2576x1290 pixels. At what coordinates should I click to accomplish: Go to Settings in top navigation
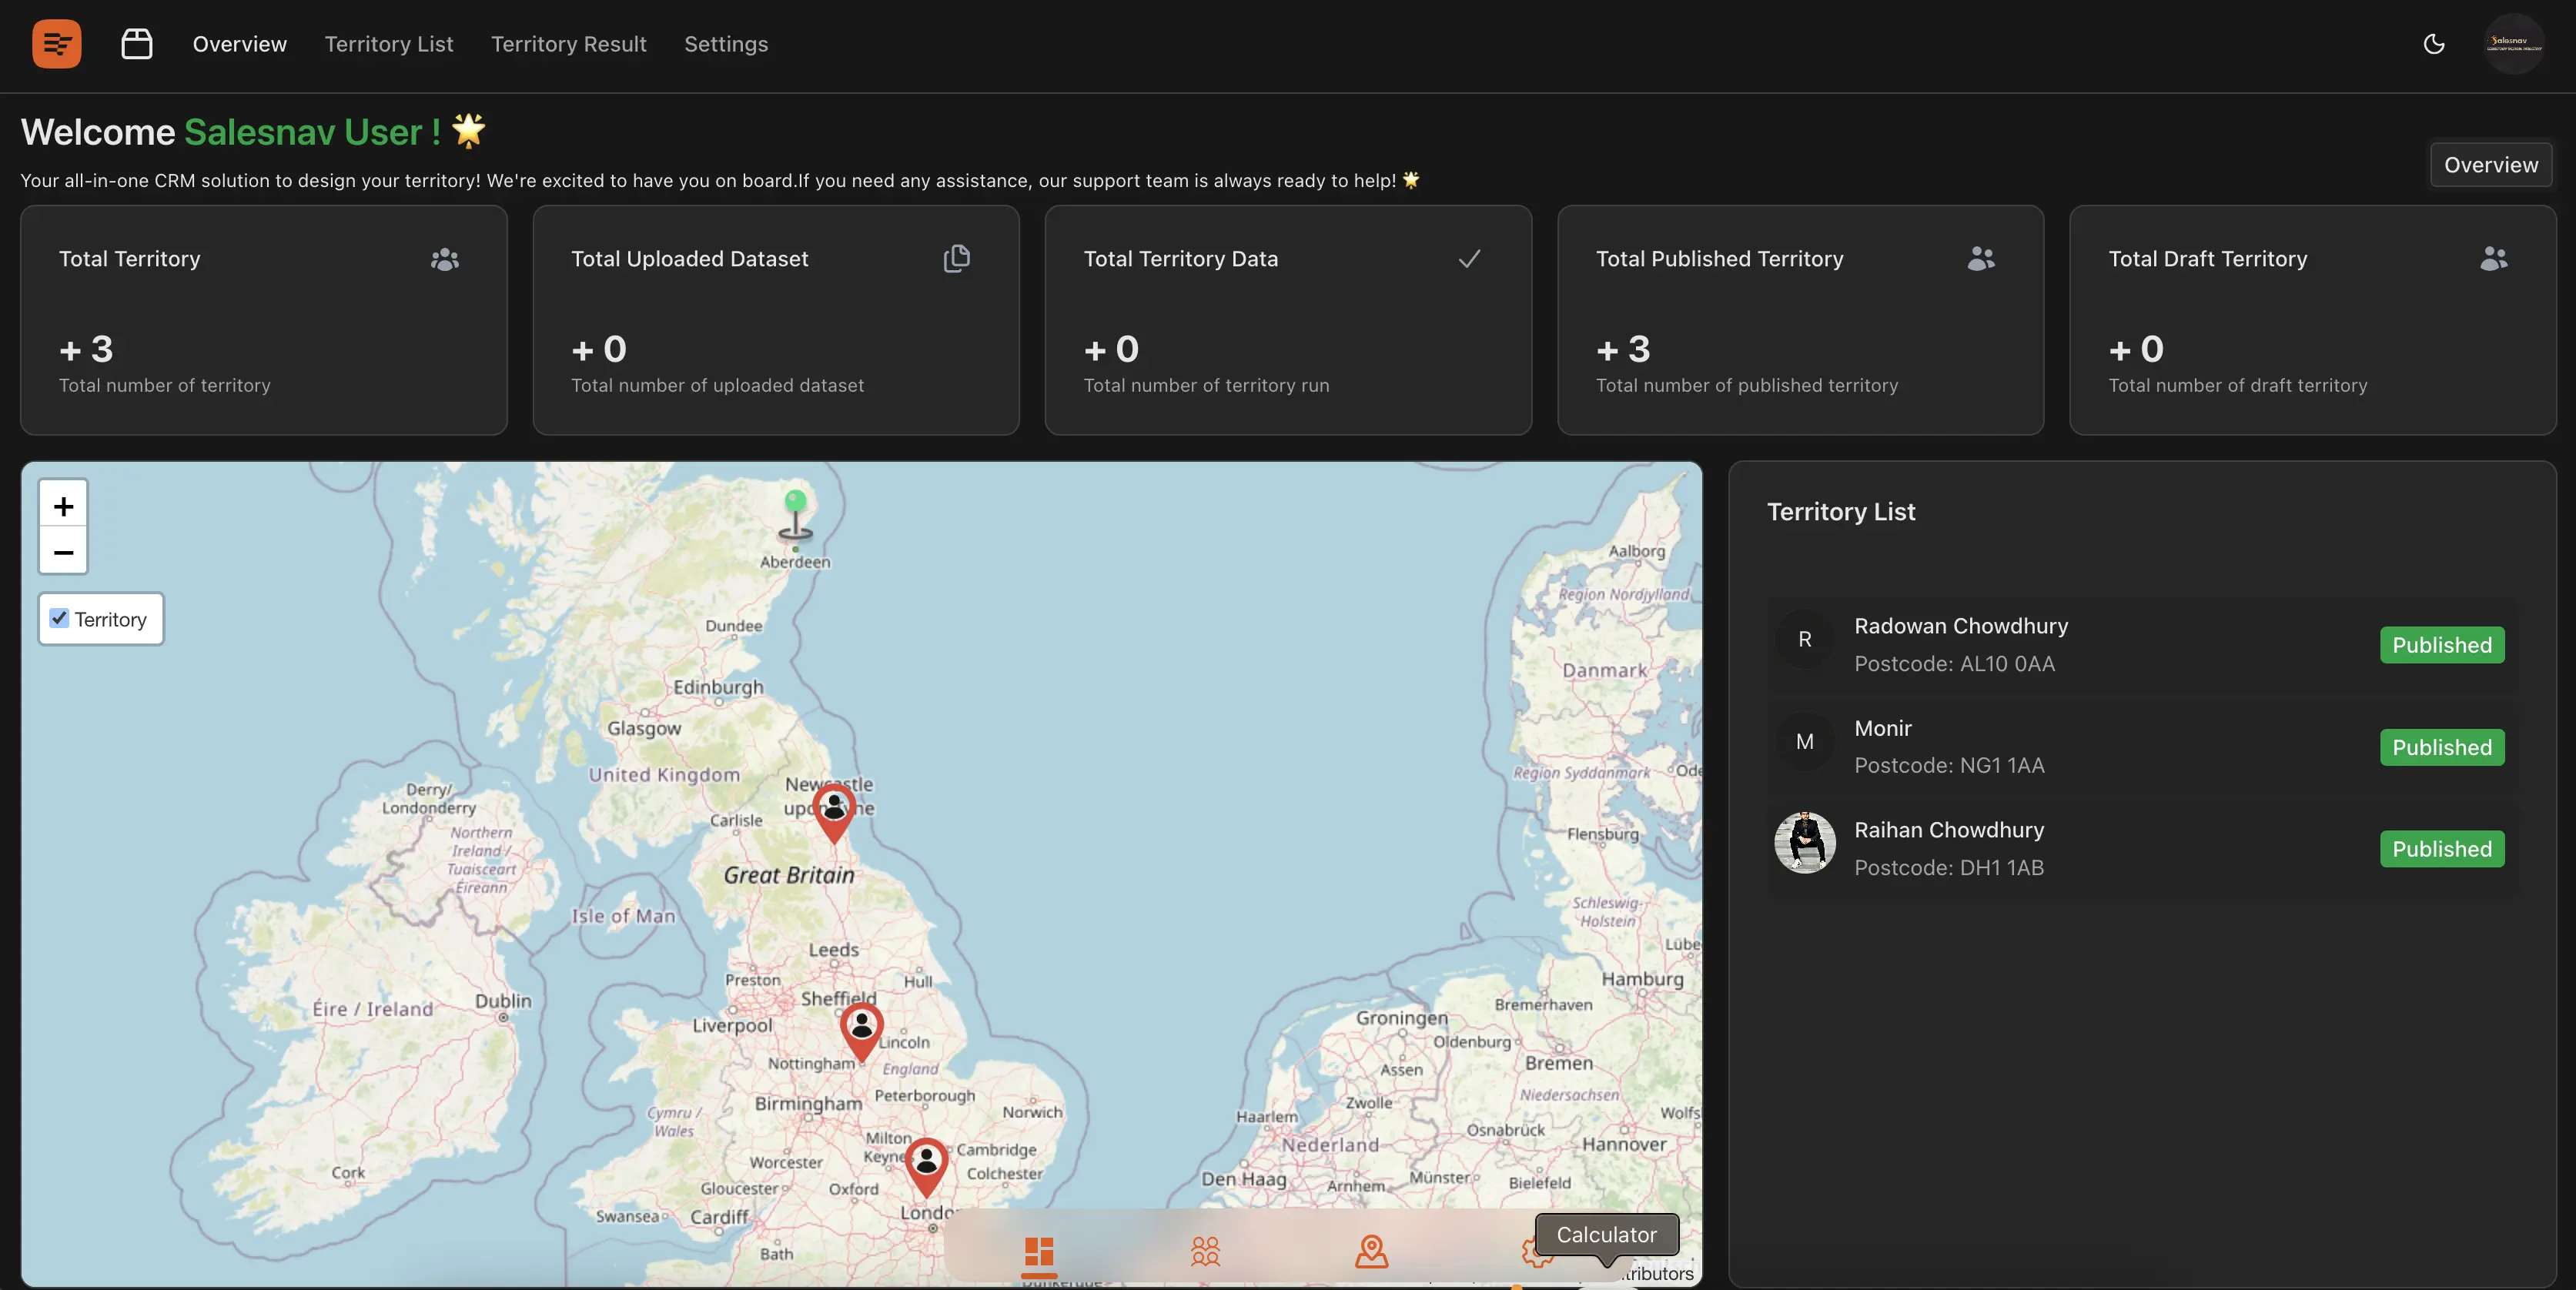(x=726, y=44)
